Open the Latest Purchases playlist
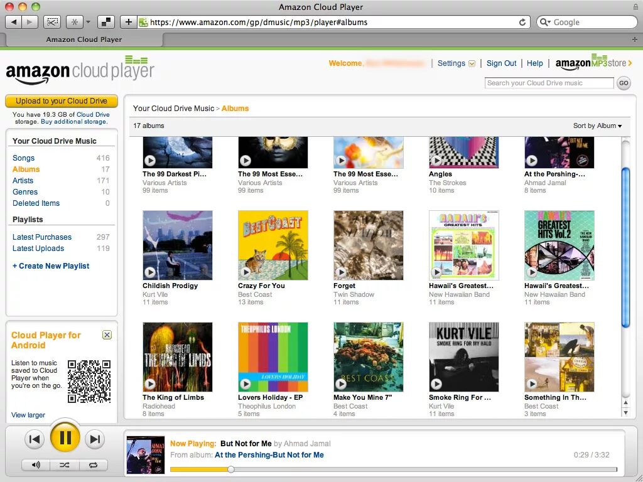643x482 pixels. 42,237
